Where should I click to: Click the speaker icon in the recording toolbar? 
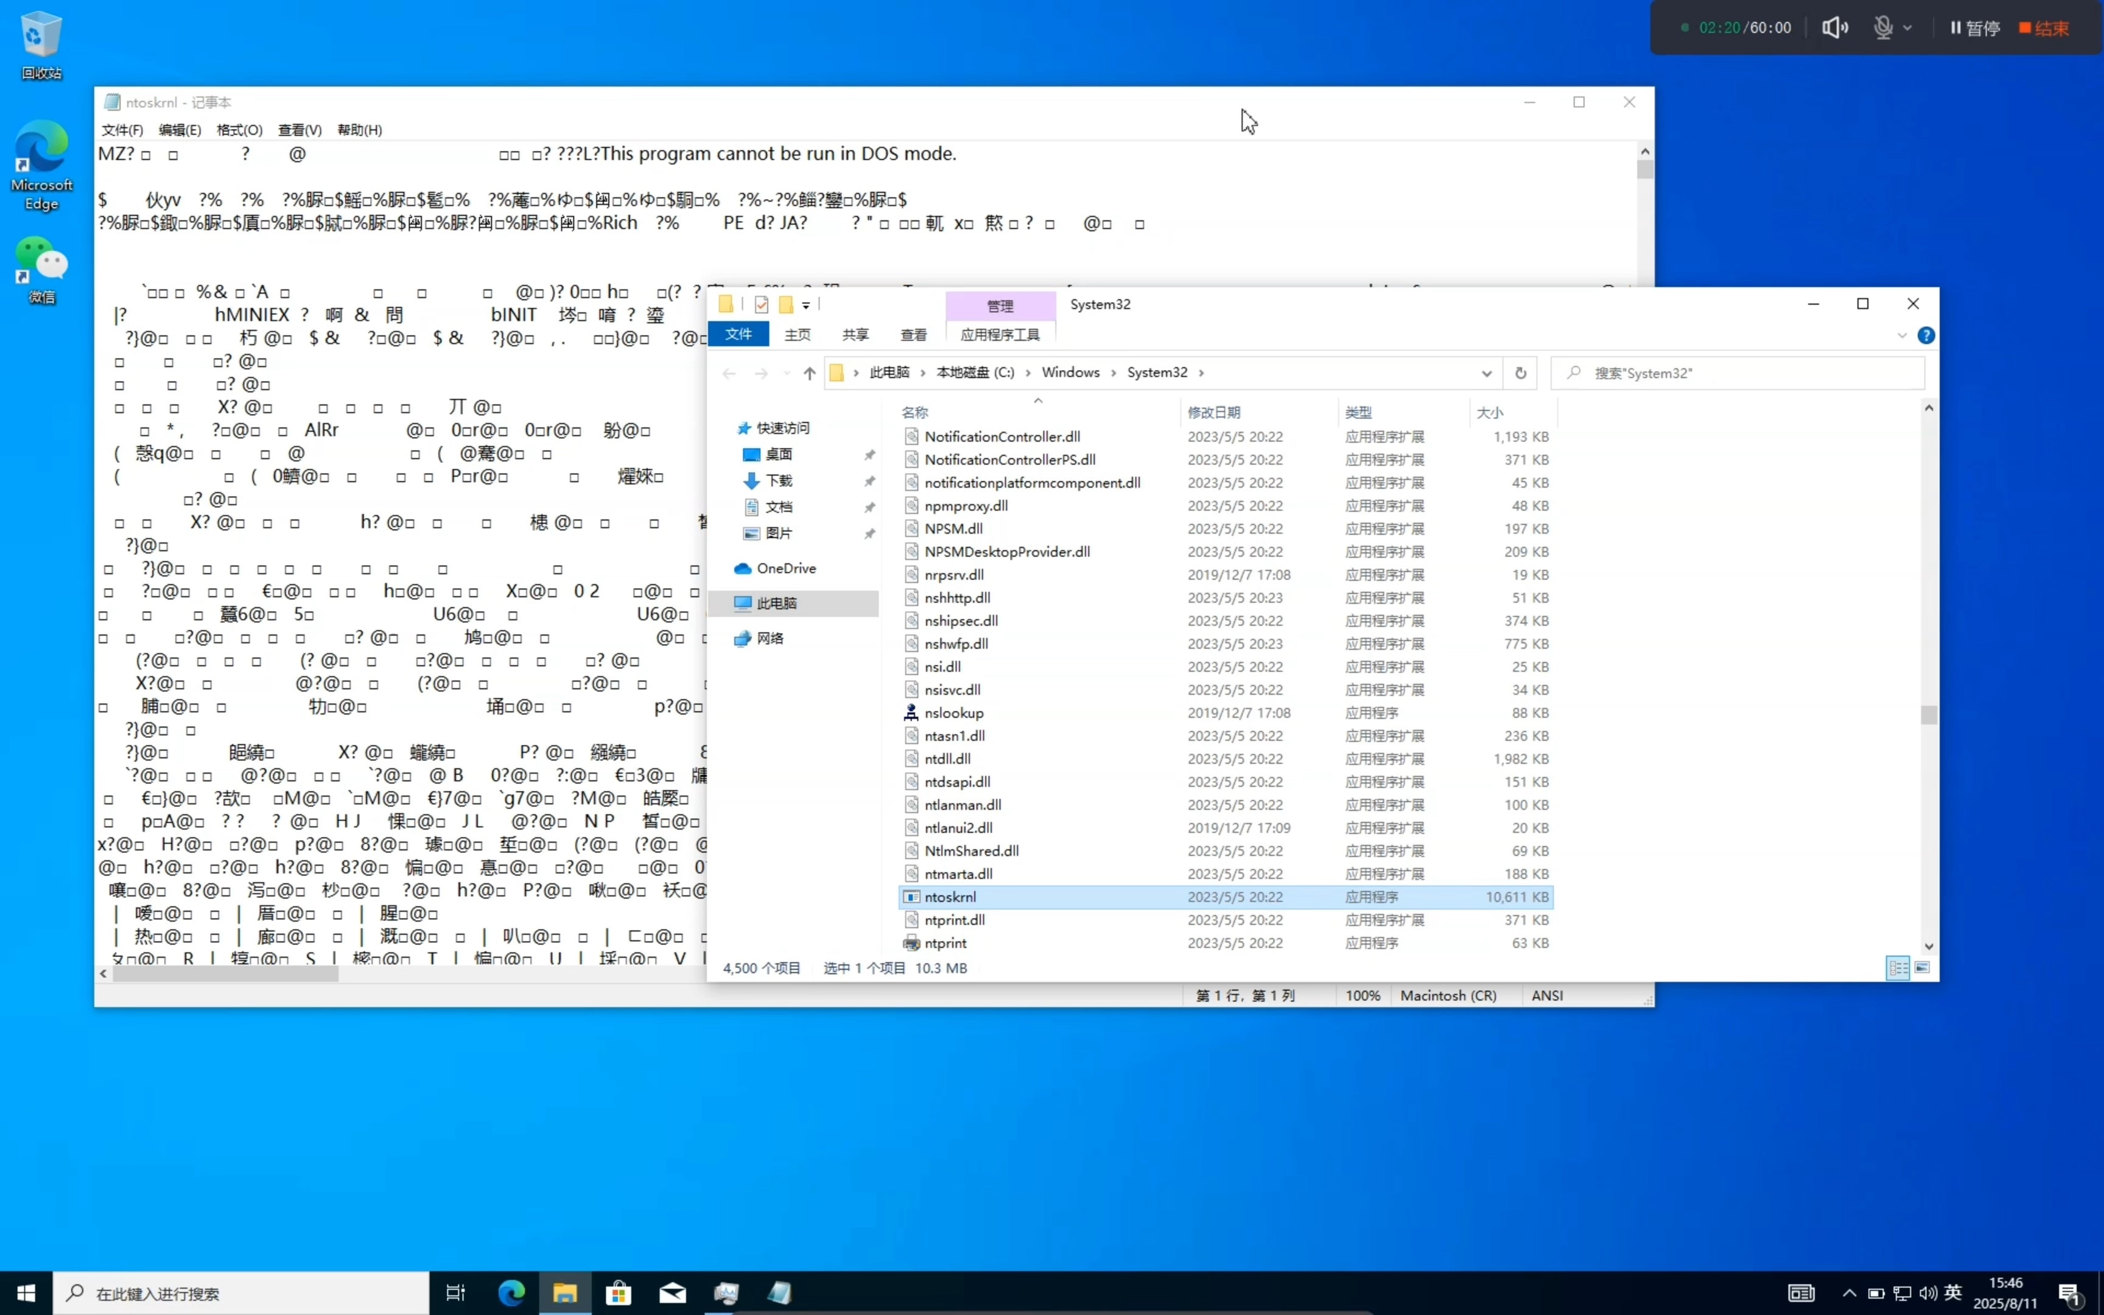click(1834, 28)
